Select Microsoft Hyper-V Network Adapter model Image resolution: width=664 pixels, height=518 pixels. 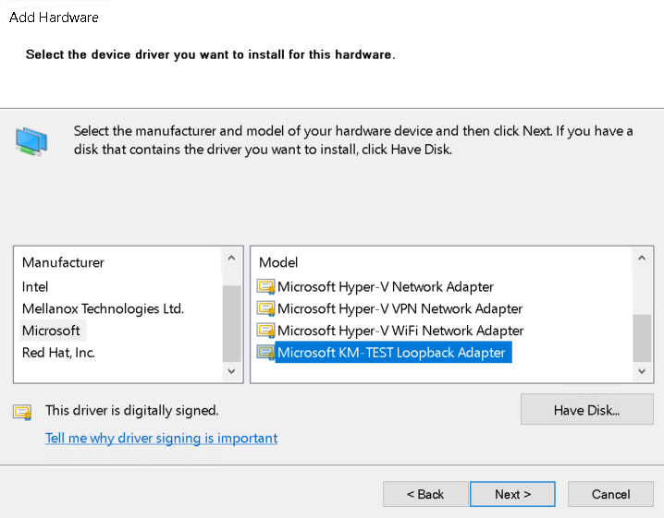coord(386,287)
